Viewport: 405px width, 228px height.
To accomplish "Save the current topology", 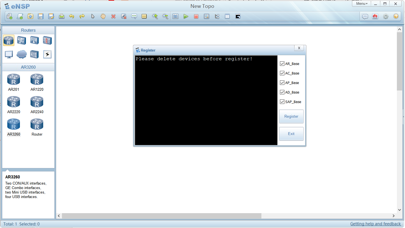I will [41, 16].
